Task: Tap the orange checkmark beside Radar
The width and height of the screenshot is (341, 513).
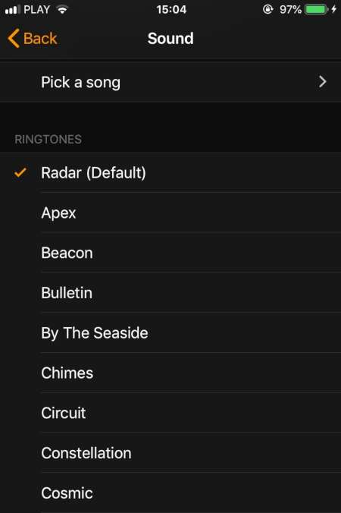Action: tap(20, 172)
